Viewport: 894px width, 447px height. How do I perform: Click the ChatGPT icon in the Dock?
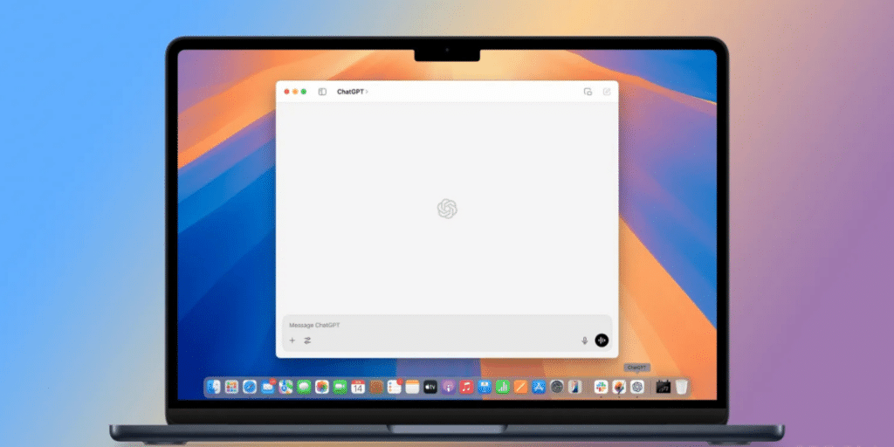coord(636,387)
